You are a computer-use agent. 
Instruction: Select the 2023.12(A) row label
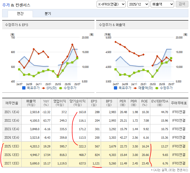tap(12, 129)
